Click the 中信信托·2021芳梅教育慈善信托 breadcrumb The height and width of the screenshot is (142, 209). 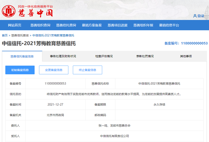pos(53,35)
